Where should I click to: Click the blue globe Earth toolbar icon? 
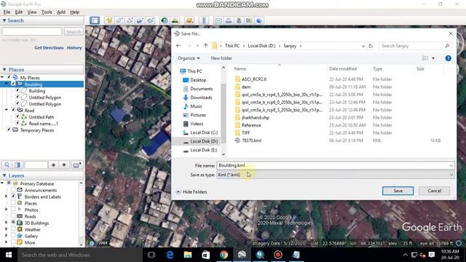coord(259,20)
